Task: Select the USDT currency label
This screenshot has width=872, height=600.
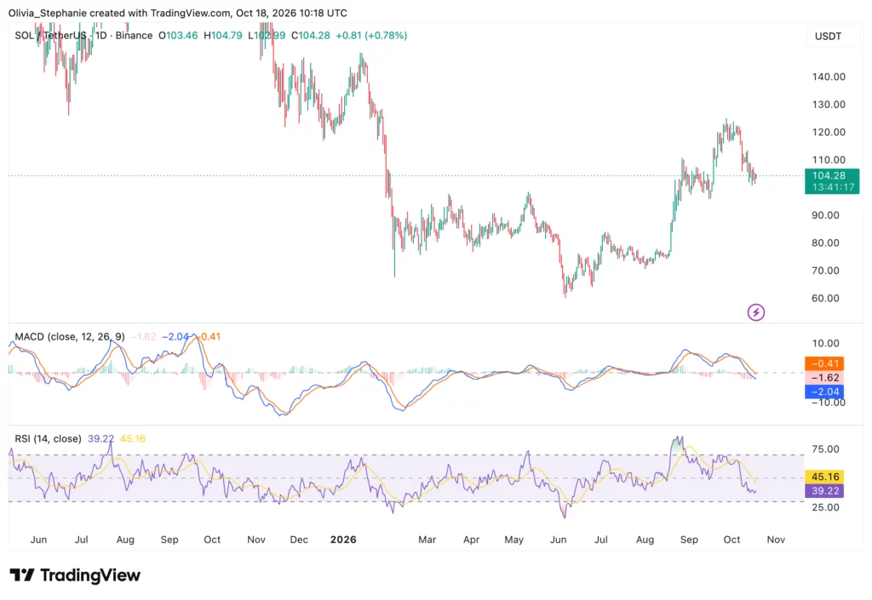Action: pos(828,36)
